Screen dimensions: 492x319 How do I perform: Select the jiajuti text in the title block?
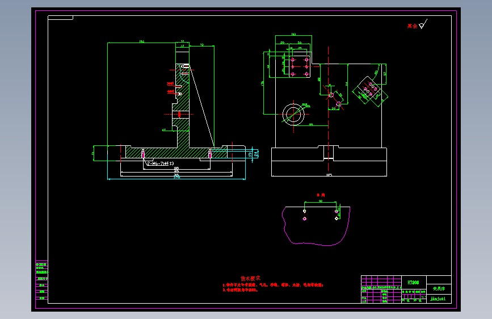point(438,299)
